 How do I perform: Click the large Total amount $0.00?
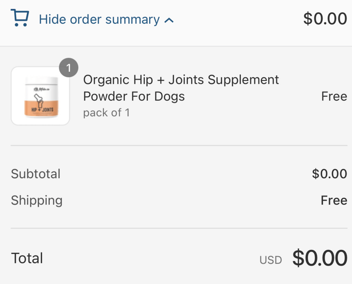click(320, 258)
